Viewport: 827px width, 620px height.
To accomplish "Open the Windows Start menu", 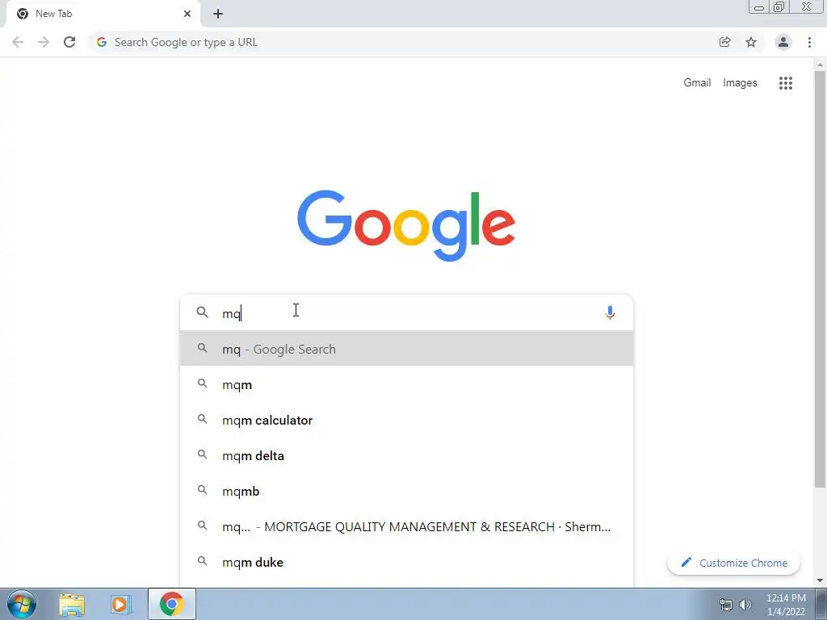I will (x=22, y=604).
